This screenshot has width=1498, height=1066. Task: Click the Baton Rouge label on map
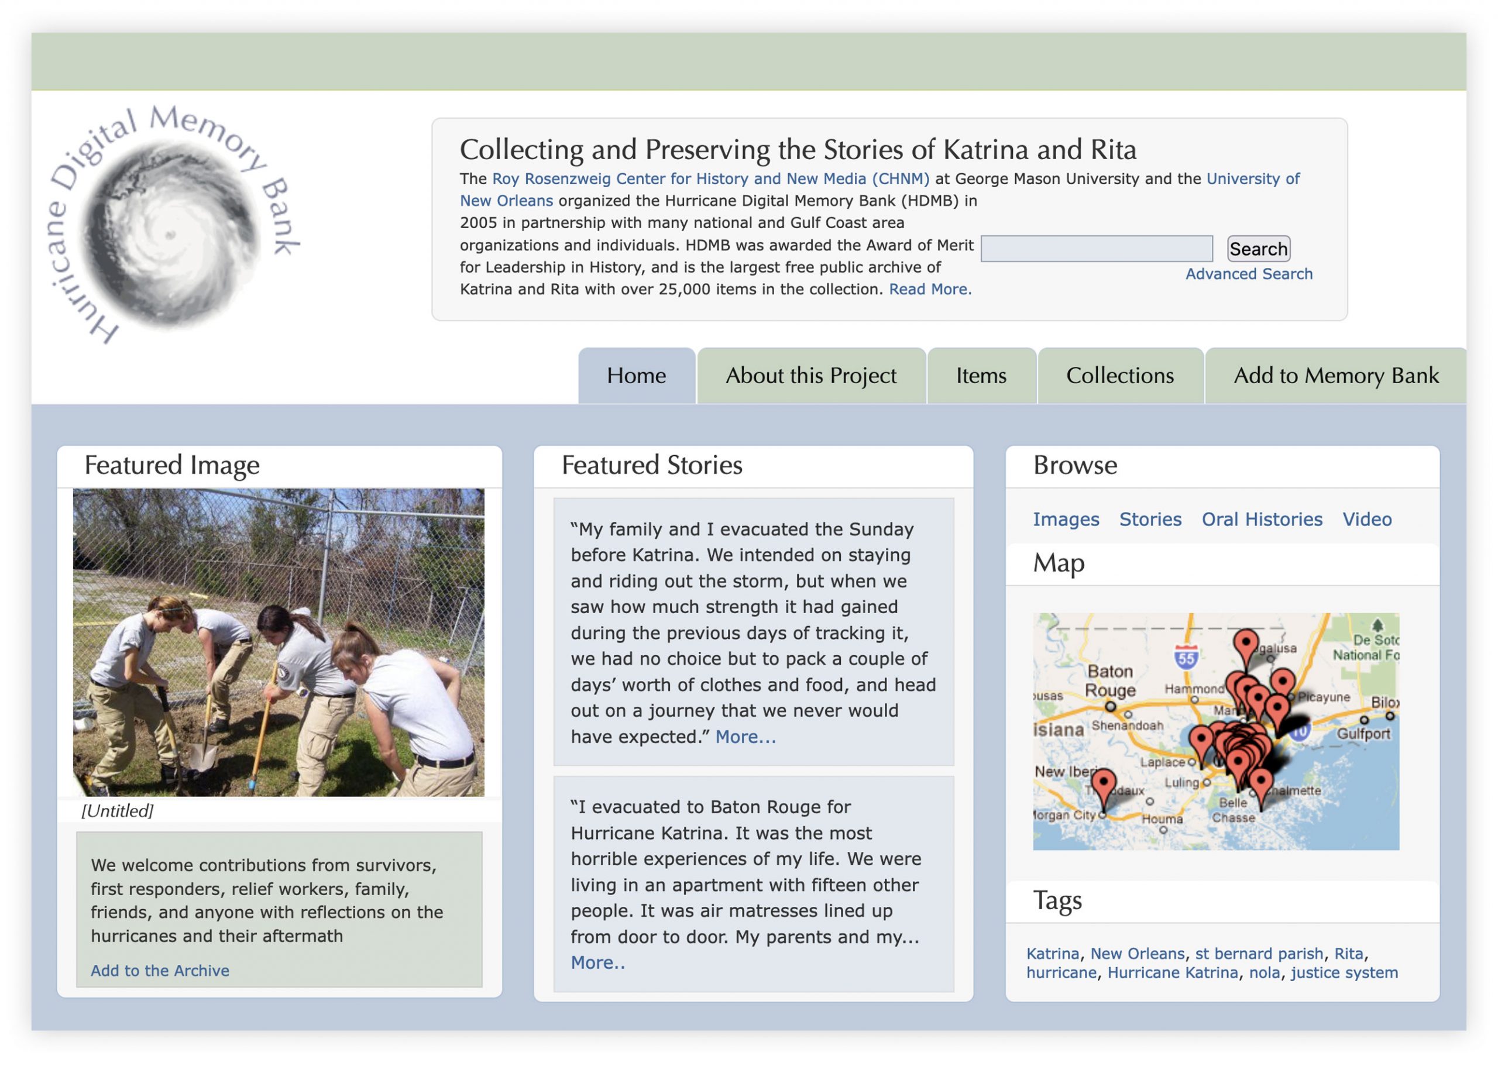1110,680
